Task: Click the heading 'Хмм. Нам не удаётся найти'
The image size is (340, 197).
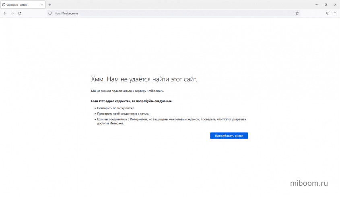Action: [144, 79]
